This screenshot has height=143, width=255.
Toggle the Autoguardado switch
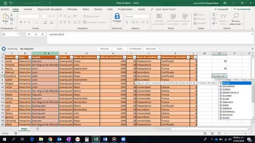point(42,3)
